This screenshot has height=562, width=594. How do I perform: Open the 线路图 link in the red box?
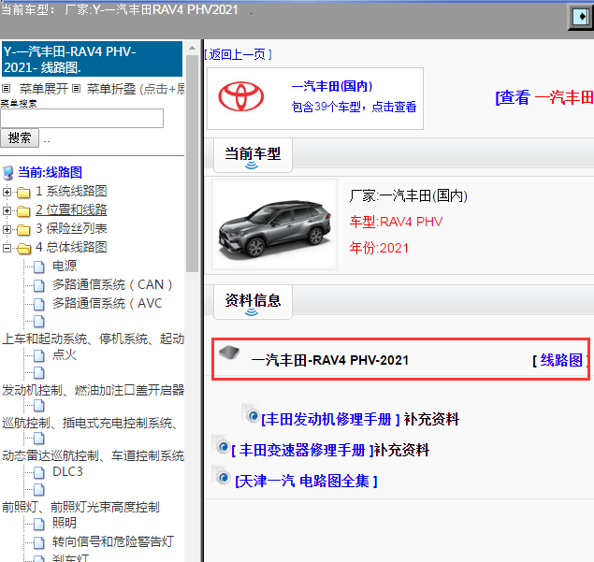[x=561, y=360]
